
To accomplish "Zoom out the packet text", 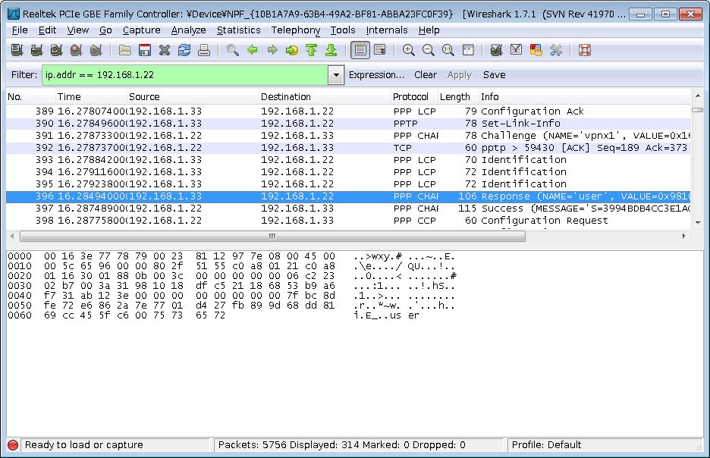I will click(x=429, y=50).
